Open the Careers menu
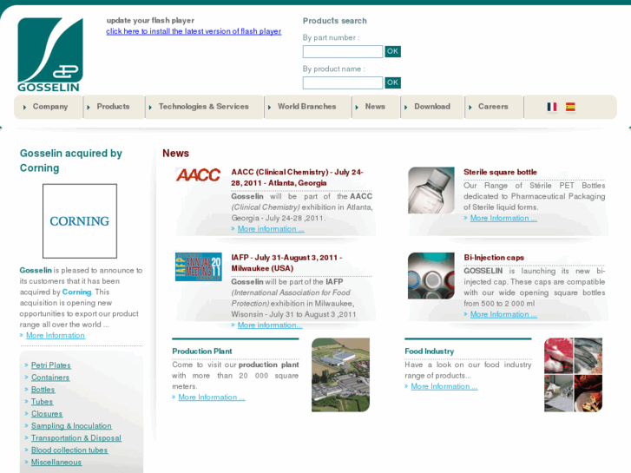This screenshot has width=631, height=473. 493,107
